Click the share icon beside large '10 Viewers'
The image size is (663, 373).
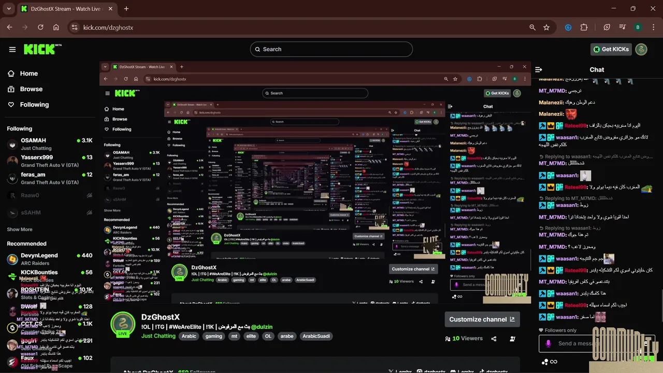coord(494,339)
